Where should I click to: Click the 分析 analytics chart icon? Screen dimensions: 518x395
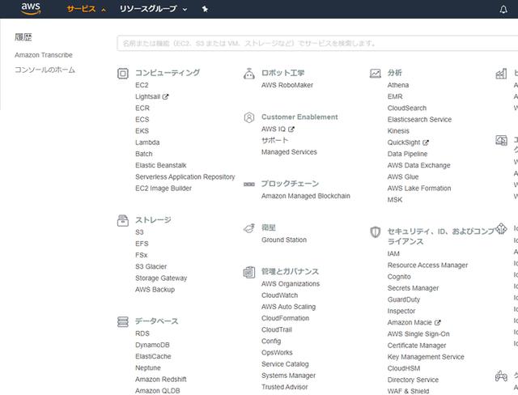pos(376,73)
